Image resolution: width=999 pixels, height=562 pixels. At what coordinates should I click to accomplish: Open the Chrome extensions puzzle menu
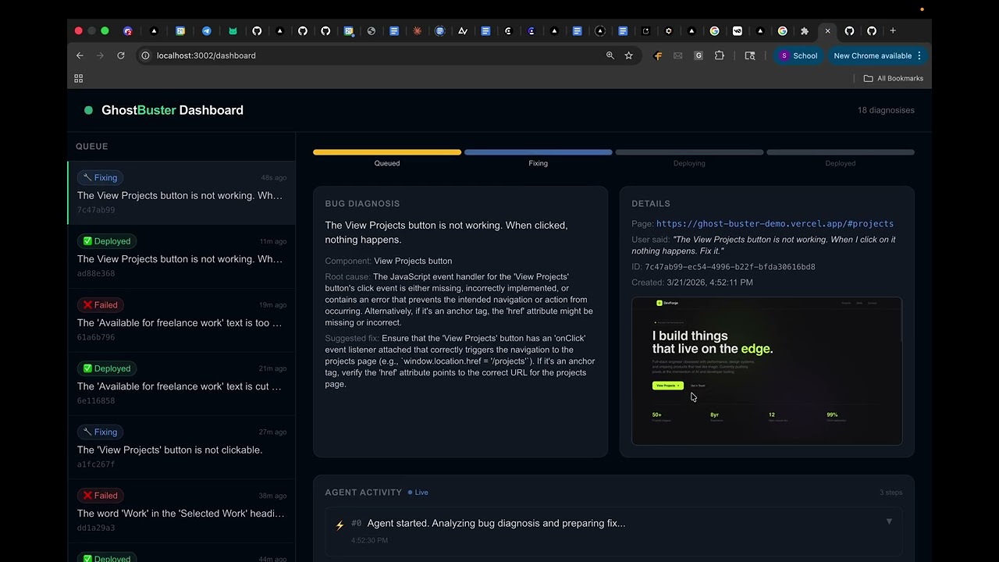[720, 55]
